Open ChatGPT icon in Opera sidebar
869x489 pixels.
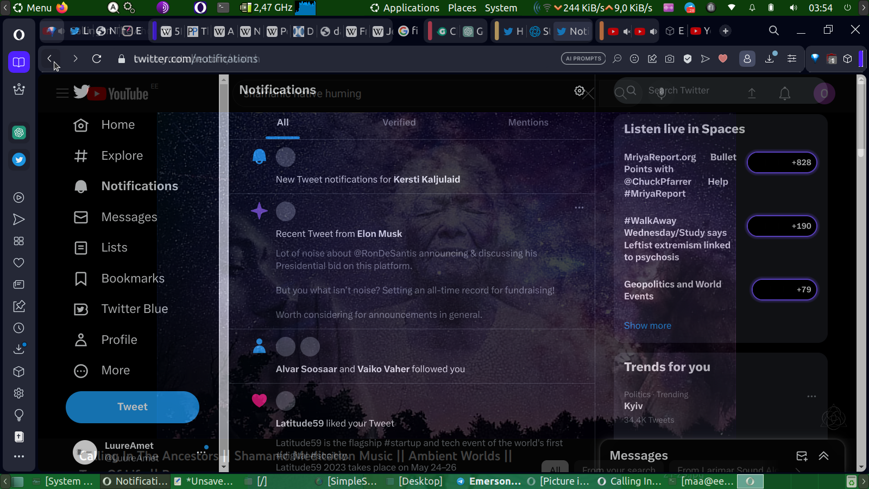tap(19, 133)
